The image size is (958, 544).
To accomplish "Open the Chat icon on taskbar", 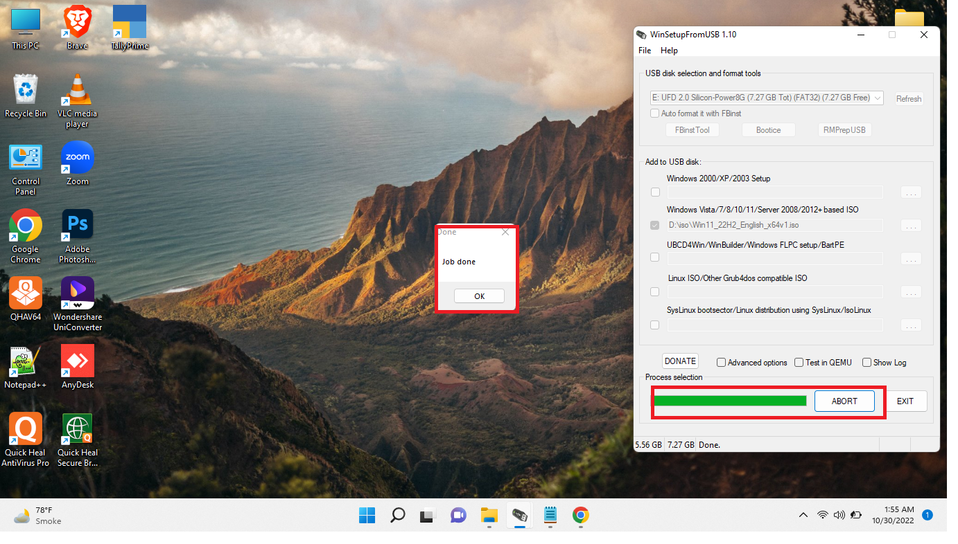I will 458,515.
